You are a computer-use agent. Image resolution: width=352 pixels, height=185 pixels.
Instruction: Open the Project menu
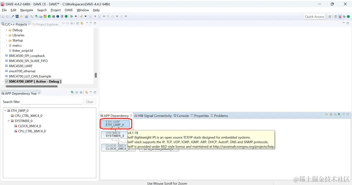56,10
